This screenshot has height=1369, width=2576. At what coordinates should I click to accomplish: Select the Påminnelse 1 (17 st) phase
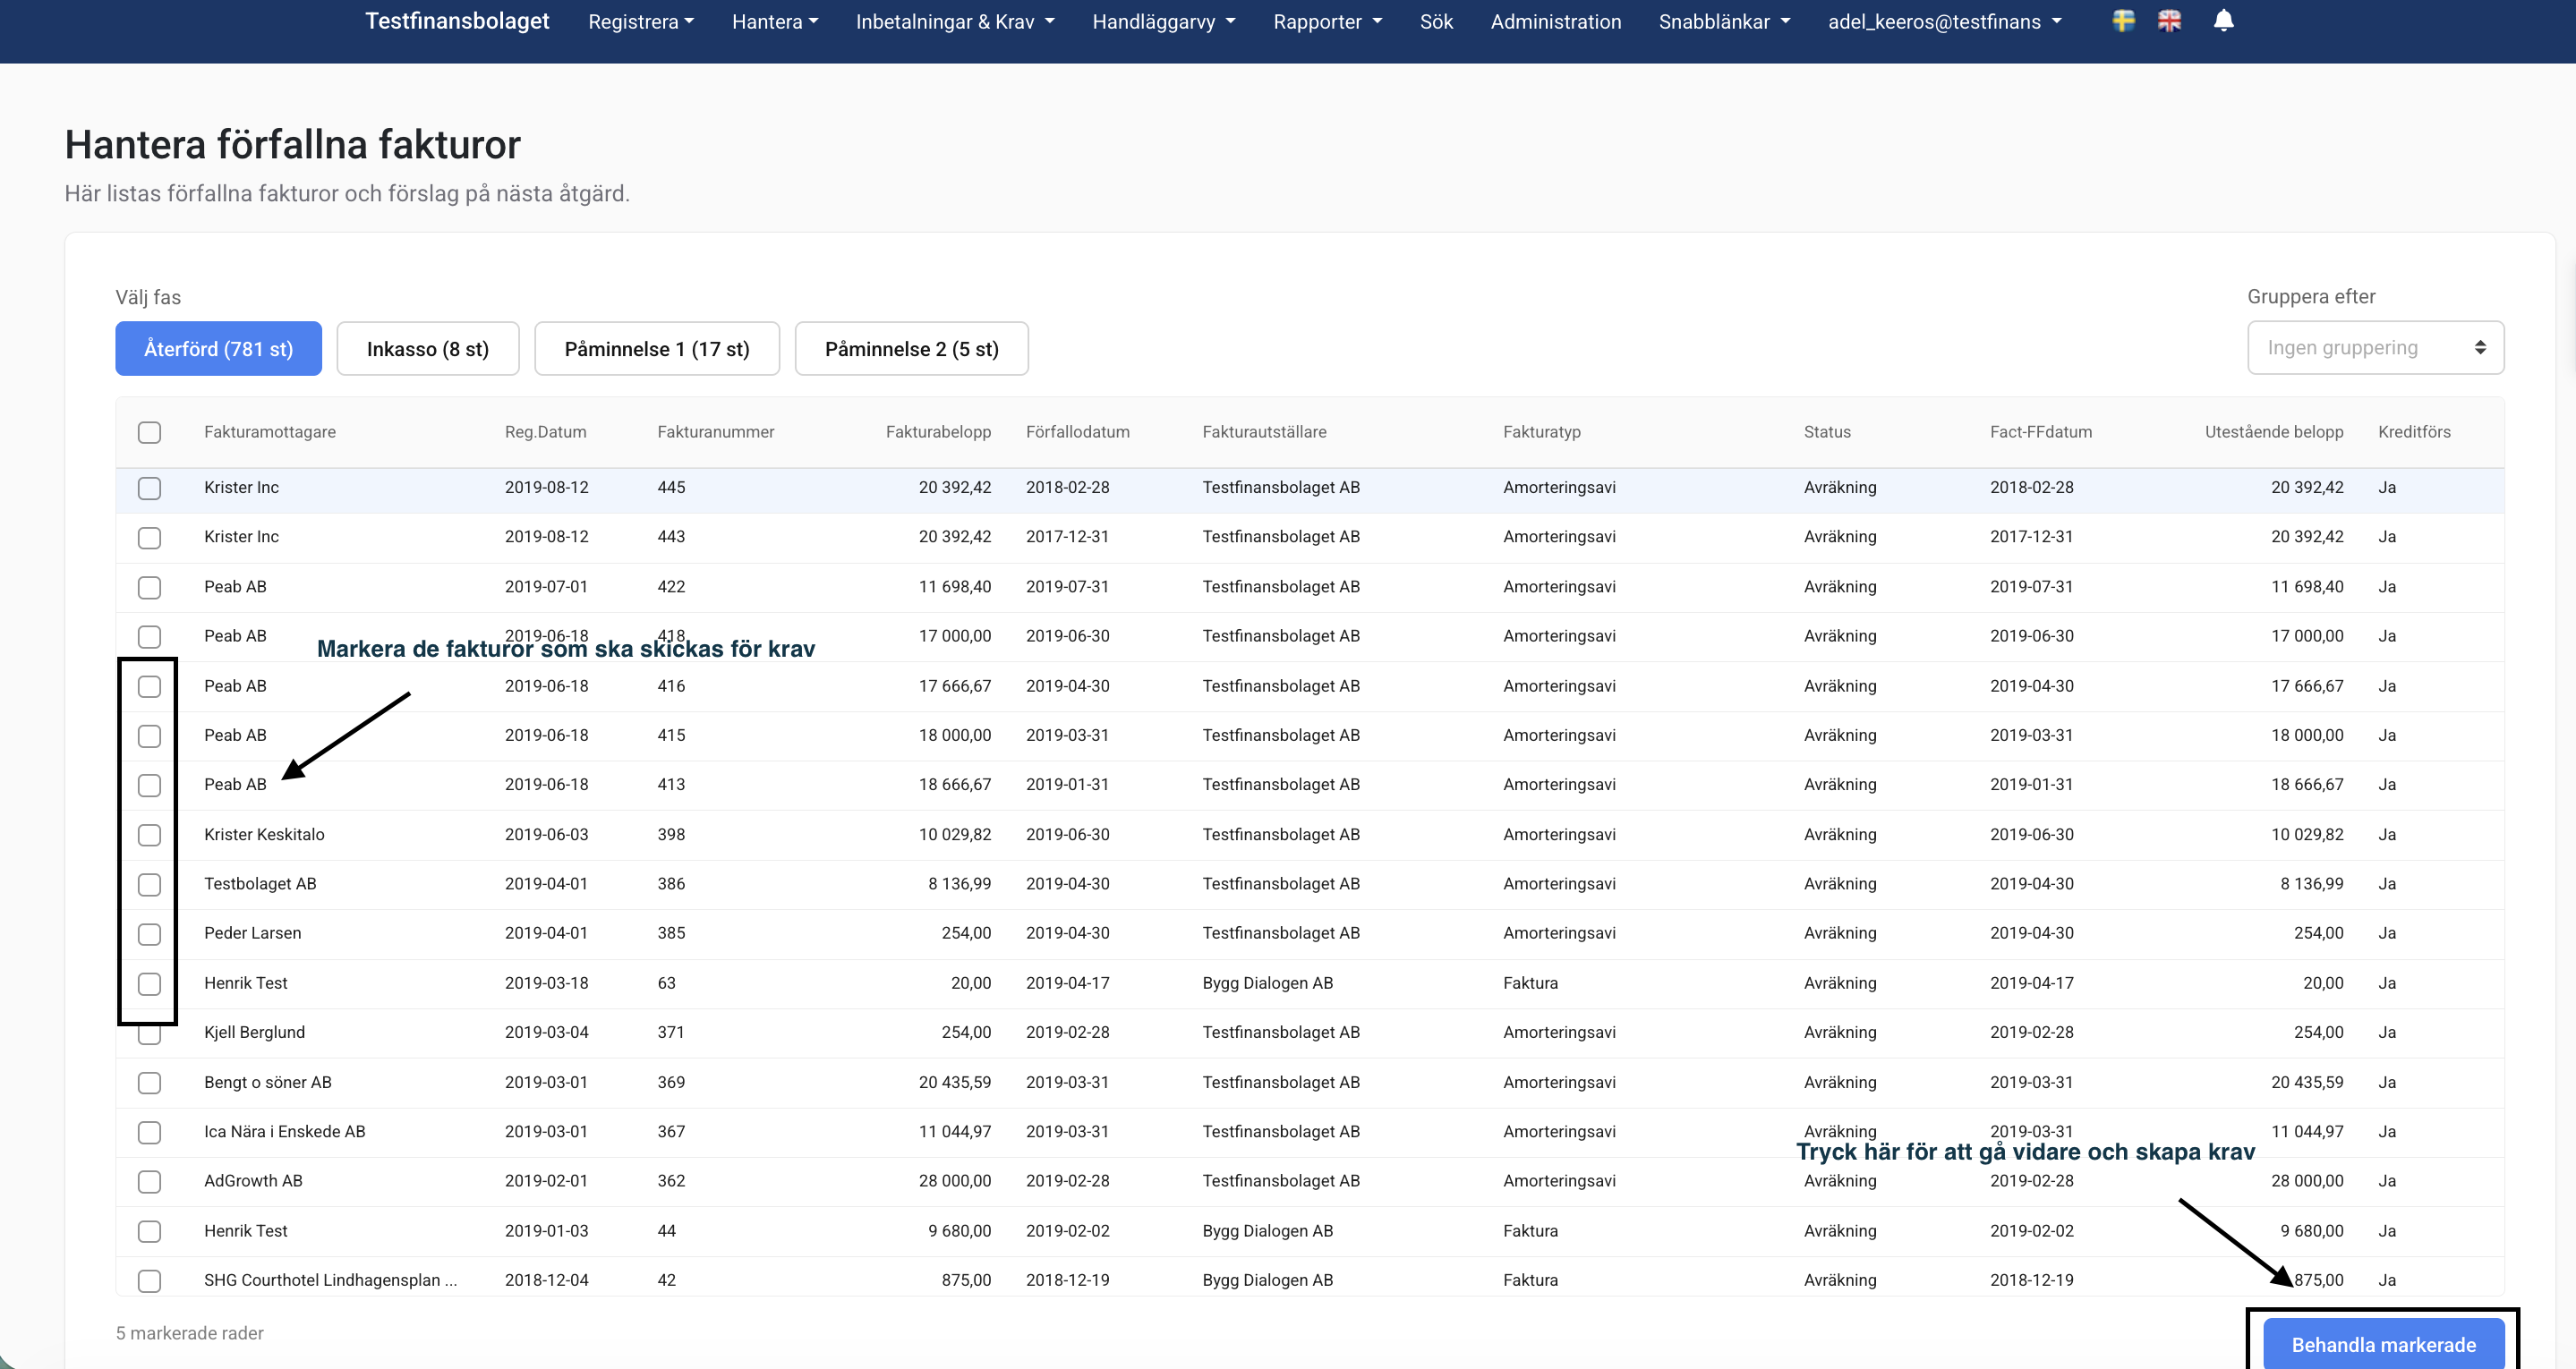(656, 349)
